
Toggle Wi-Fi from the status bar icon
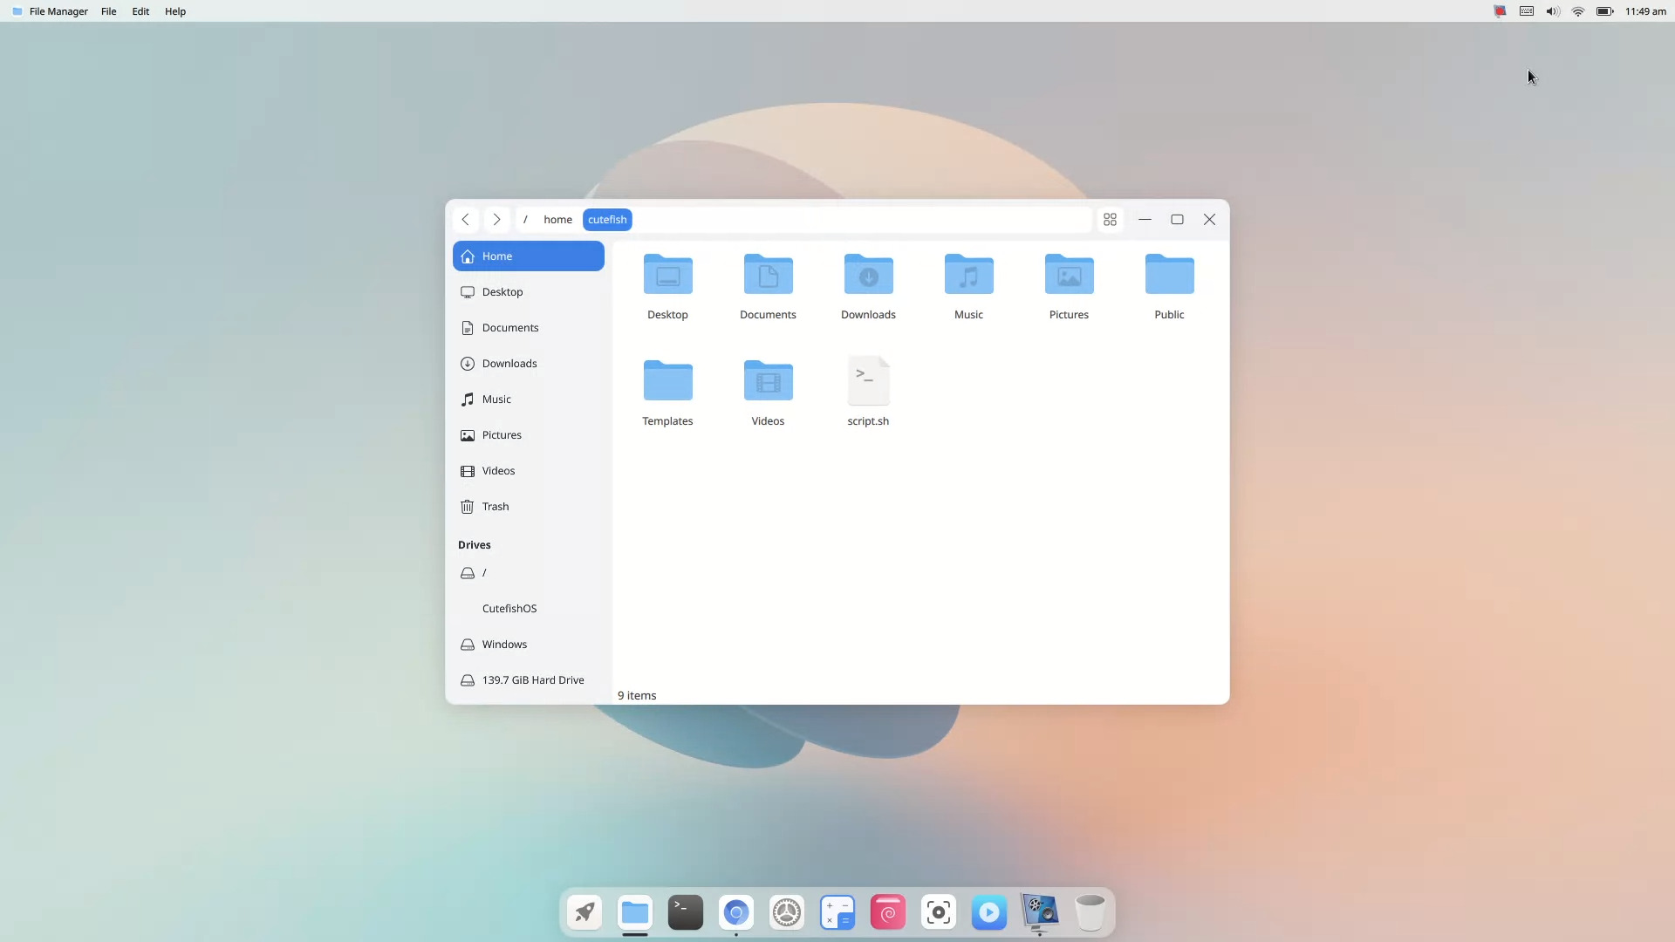click(x=1578, y=11)
